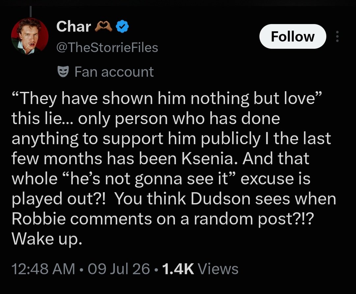The width and height of the screenshot is (356, 294).
Task: Click the heart hands emoji beside Char
Action: click(x=103, y=27)
